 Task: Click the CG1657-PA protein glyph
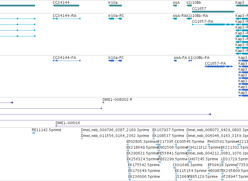[x=219, y=66]
